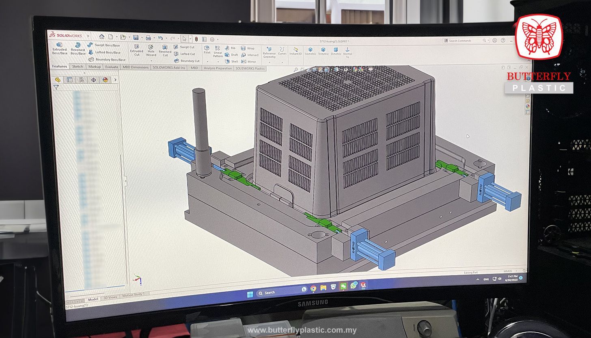This screenshot has height=338, width=591.
Task: Open the Windows Start menu
Action: [250, 294]
